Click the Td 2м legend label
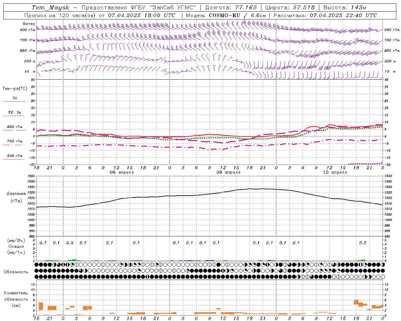The height and width of the screenshot is (321, 401). 14,112
